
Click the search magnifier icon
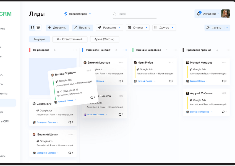point(114,14)
